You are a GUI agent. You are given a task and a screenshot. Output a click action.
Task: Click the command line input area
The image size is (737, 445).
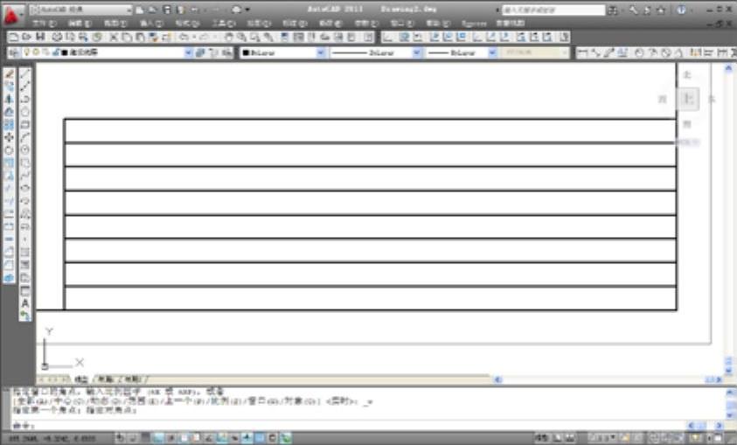click(366, 425)
